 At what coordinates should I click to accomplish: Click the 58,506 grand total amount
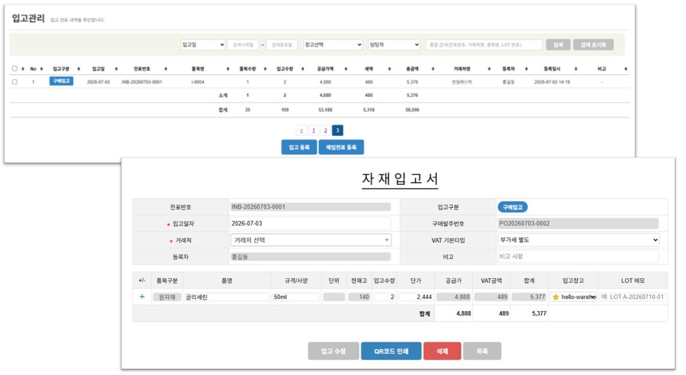[x=412, y=110]
